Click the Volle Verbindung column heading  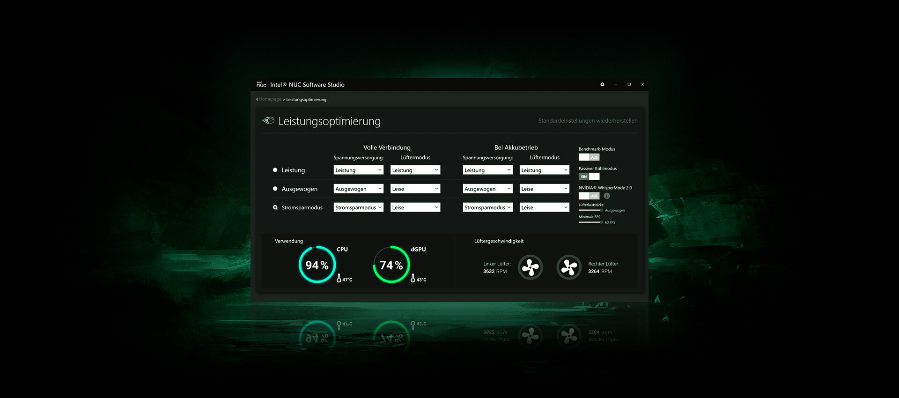387,147
